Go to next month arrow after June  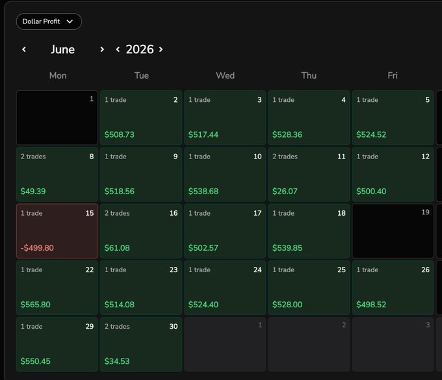coord(102,49)
